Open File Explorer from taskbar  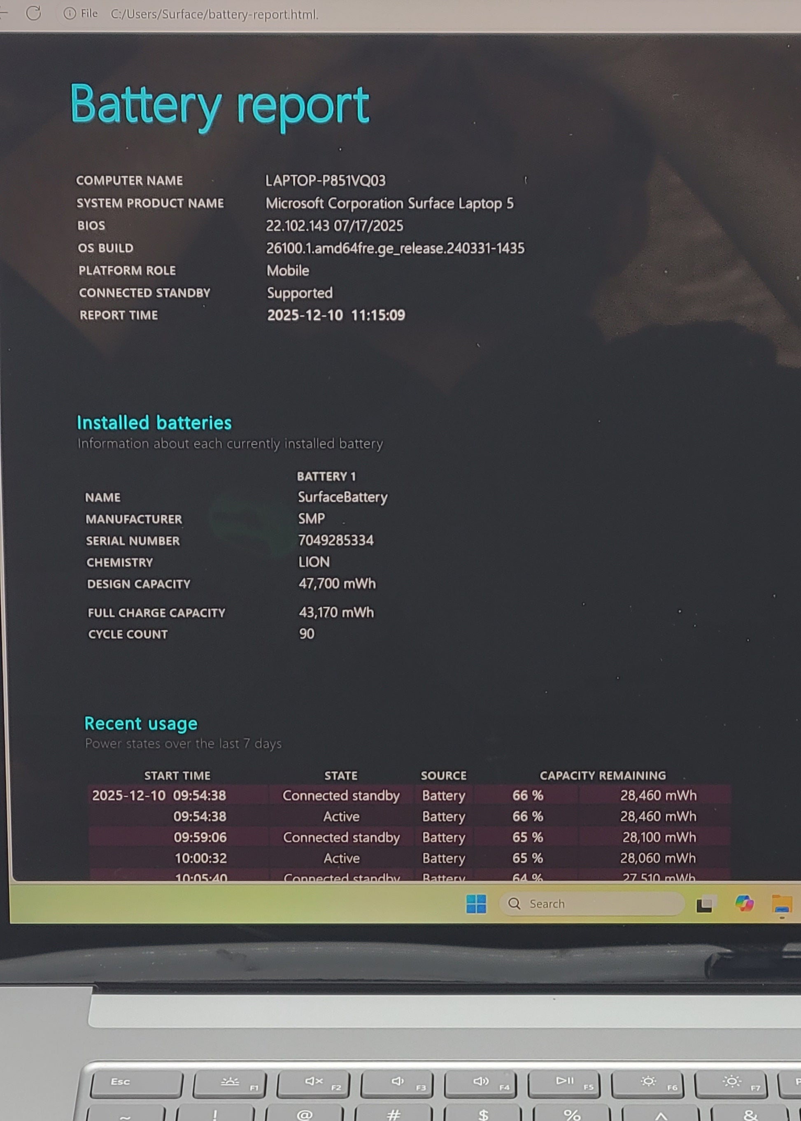coord(782,904)
